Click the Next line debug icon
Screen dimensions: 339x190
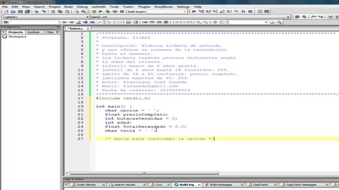(x=208, y=11)
